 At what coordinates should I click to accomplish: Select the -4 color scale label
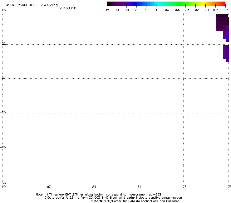click(145, 10)
